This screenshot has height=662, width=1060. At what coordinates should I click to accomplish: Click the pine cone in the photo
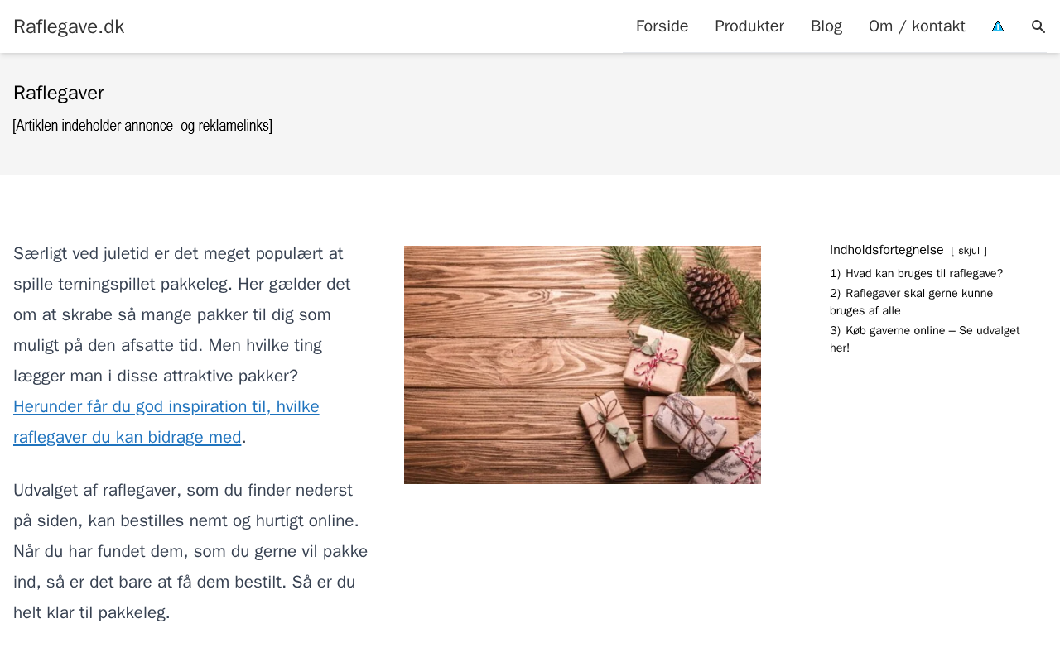pos(714,290)
